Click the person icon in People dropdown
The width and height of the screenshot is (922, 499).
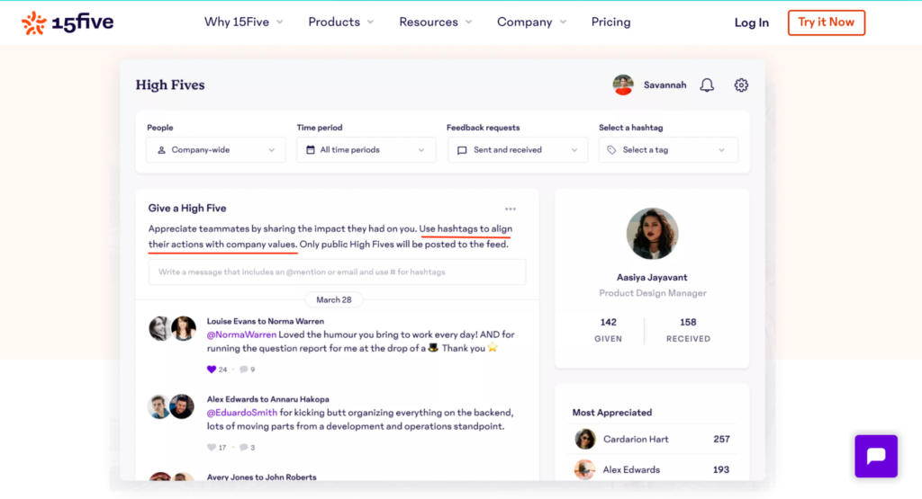[x=161, y=150]
